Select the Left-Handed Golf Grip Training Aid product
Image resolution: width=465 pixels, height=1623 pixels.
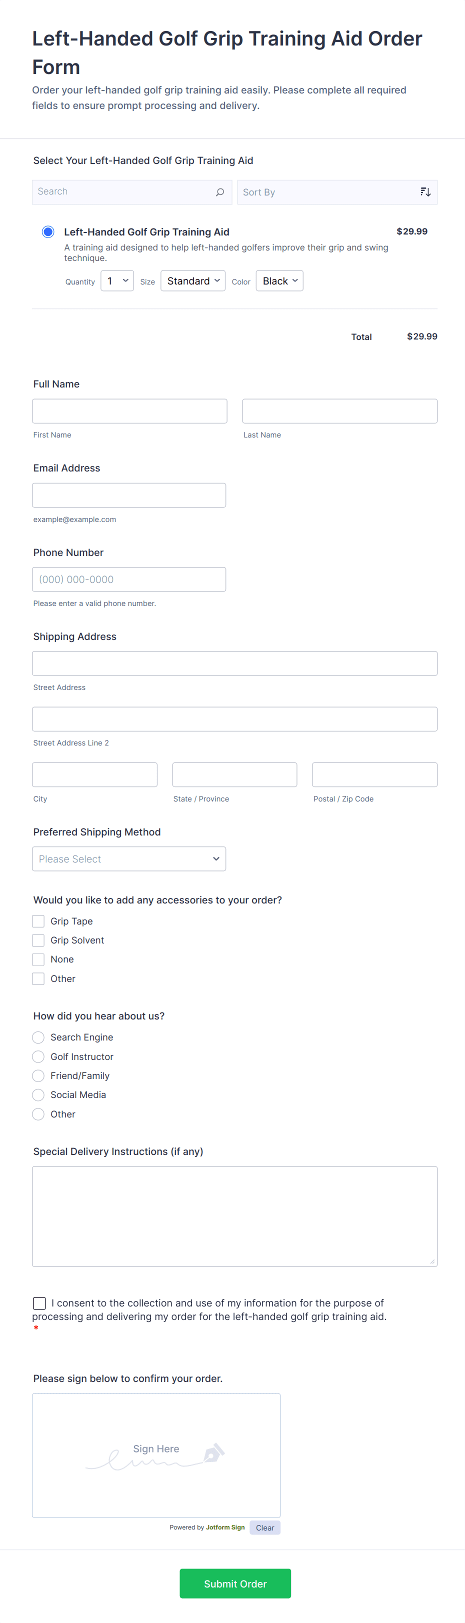tap(47, 232)
